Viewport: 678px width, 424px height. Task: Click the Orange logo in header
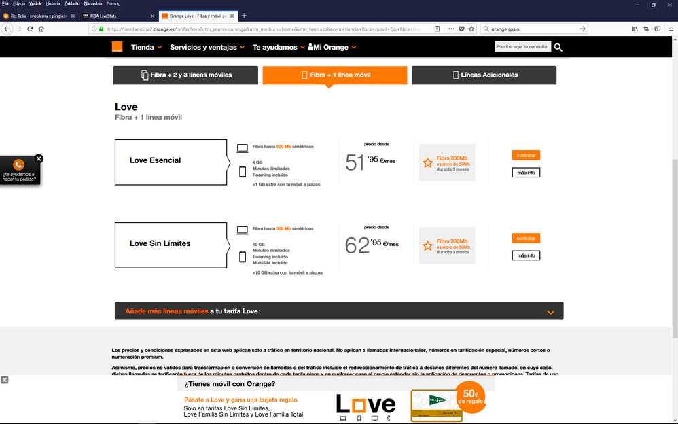117,47
